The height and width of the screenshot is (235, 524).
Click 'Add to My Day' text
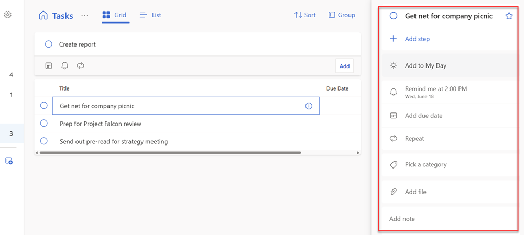pyautogui.click(x=425, y=66)
